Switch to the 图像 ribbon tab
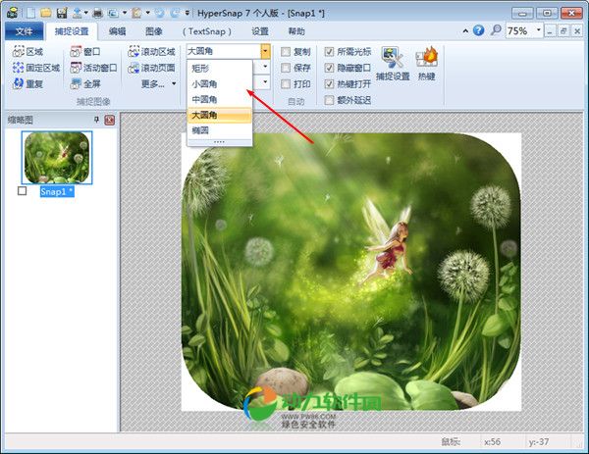This screenshot has height=454, width=589. click(153, 31)
